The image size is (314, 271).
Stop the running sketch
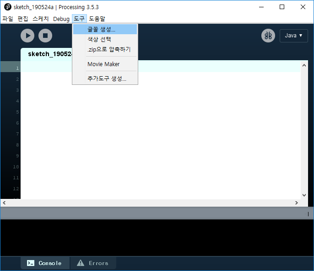tap(45, 36)
